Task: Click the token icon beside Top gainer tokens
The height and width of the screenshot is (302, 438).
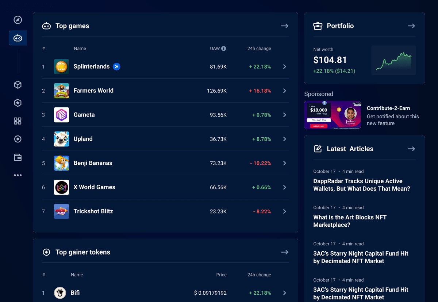Action: tap(46, 252)
